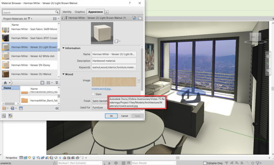Toggle sun path icon in view control bar
This screenshot has width=274, height=165.
pos(29,158)
